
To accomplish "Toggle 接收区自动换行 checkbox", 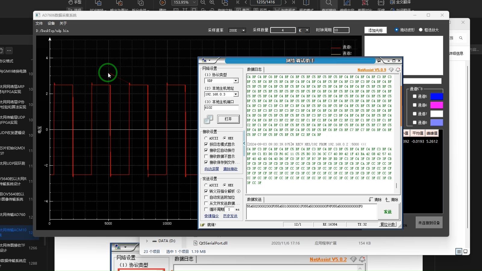I will pyautogui.click(x=206, y=150).
